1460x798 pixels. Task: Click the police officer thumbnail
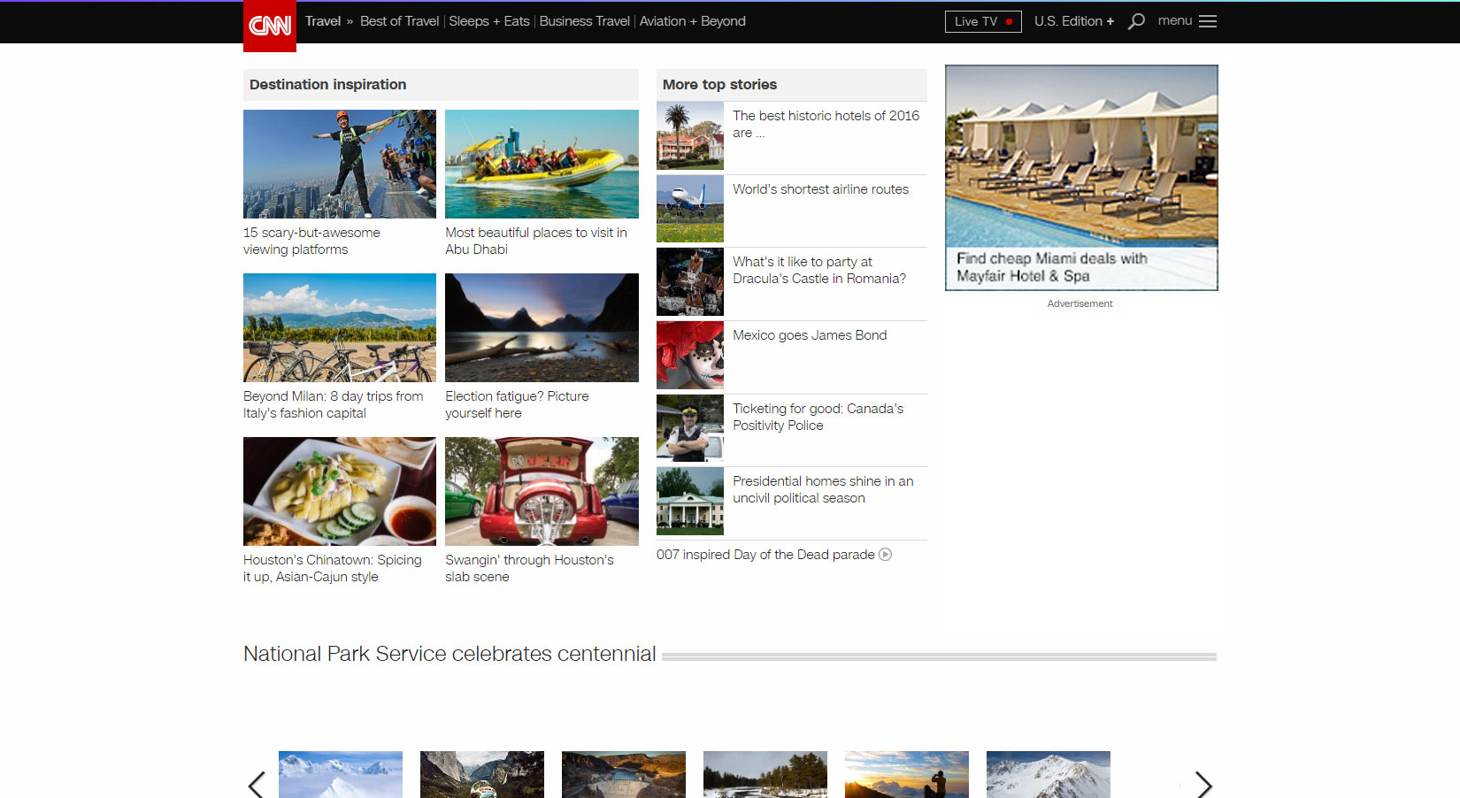point(690,428)
